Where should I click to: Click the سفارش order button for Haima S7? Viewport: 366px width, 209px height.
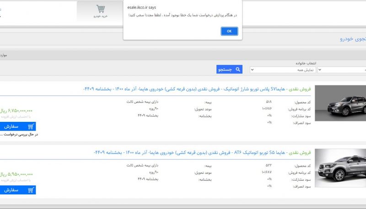click(18, 126)
